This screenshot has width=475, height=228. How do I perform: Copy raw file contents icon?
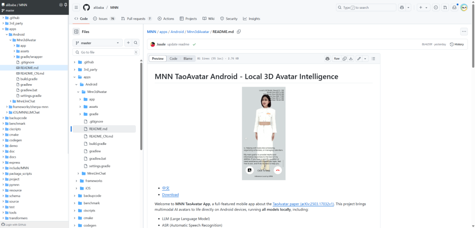(344, 59)
